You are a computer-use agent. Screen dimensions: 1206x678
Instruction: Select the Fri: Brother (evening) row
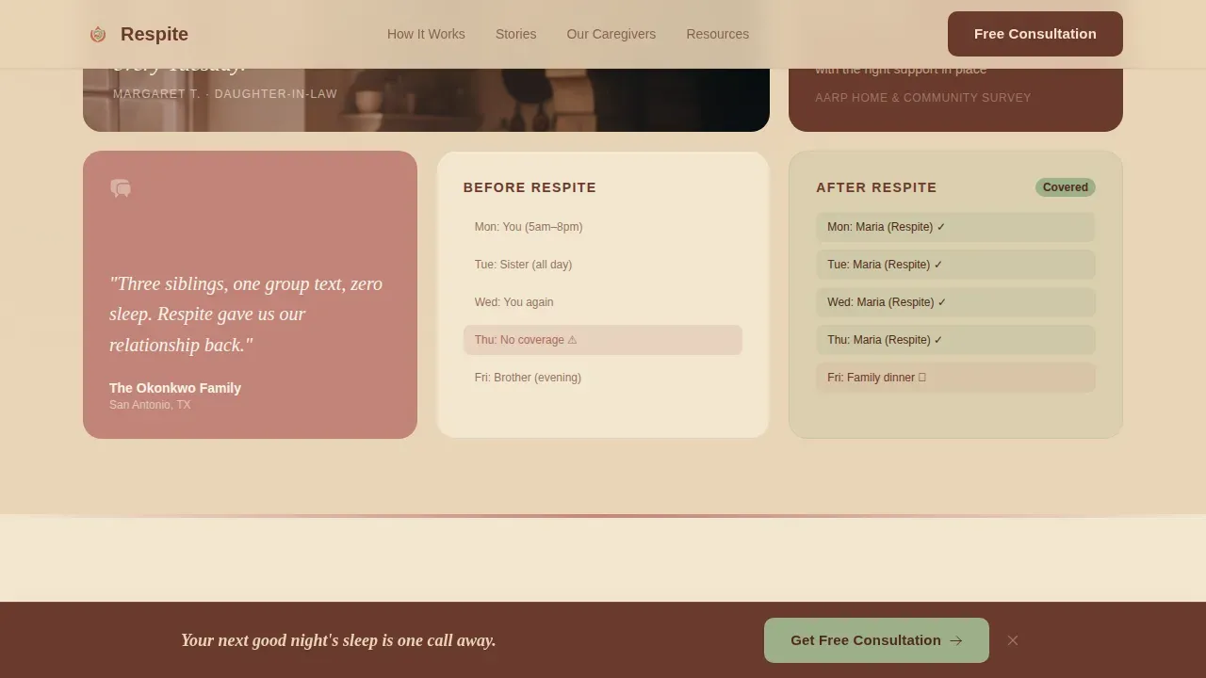pyautogui.click(x=603, y=378)
